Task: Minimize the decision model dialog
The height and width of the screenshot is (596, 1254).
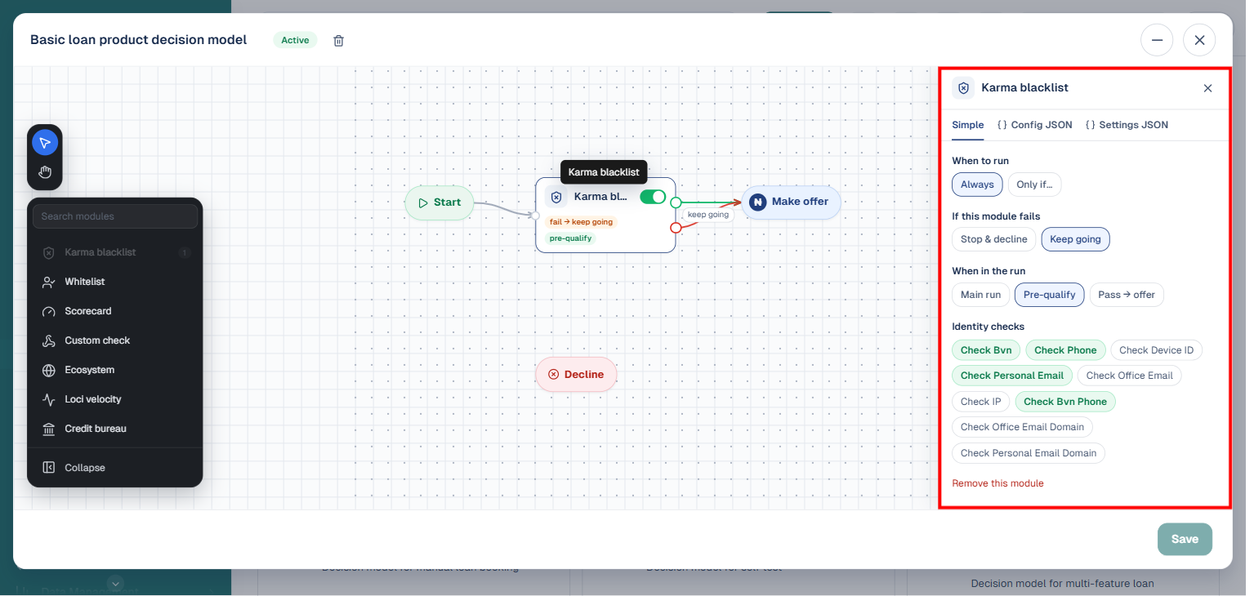Action: pos(1157,40)
